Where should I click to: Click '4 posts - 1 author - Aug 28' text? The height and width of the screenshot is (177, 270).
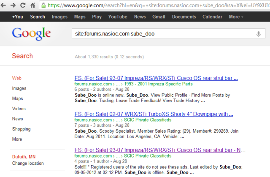[x=100, y=161]
